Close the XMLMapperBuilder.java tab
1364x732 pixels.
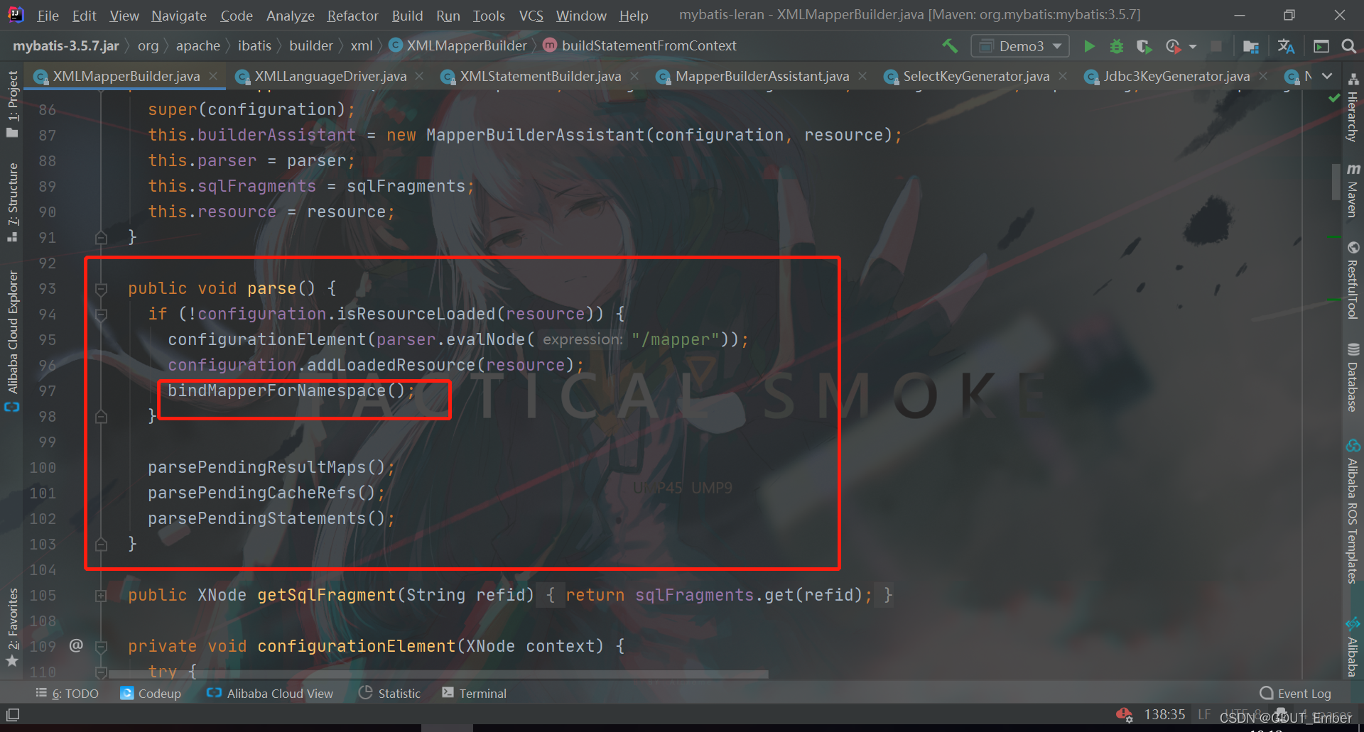click(213, 76)
